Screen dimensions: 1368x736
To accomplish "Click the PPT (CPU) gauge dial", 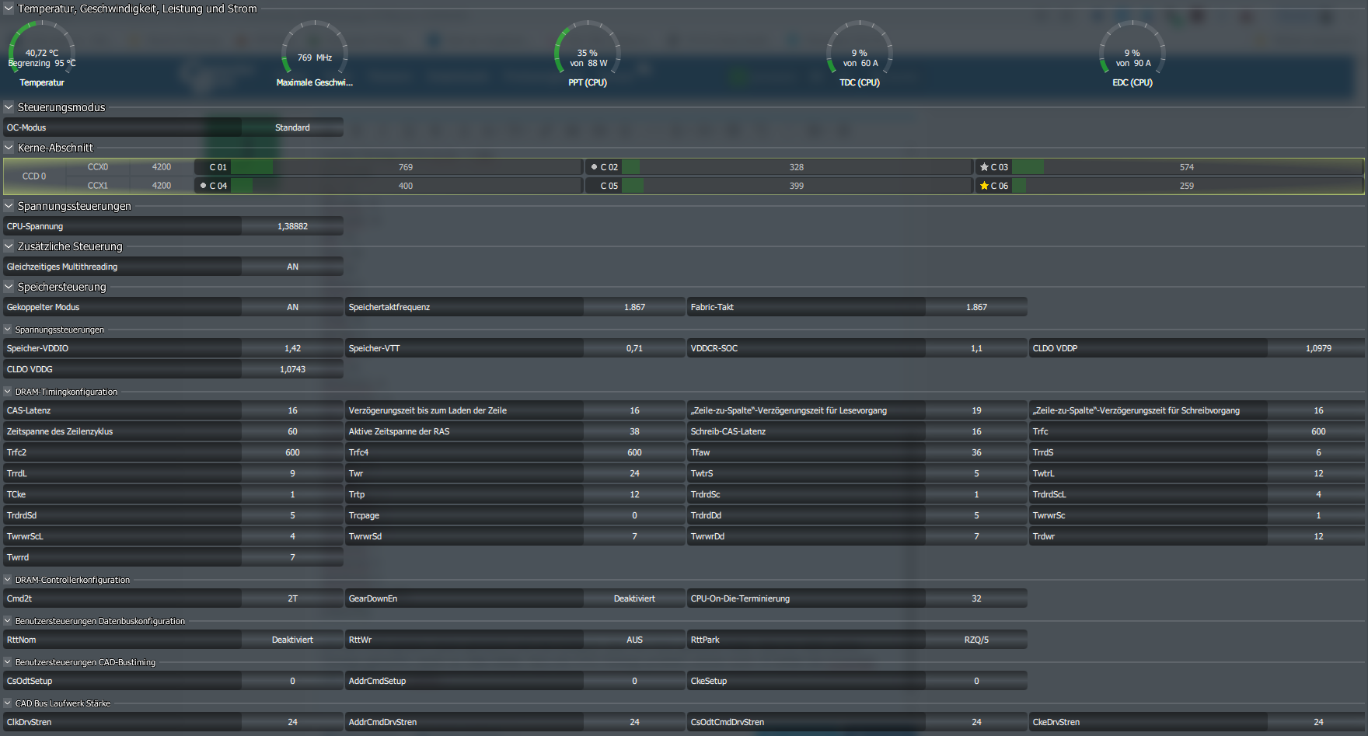I will coord(588,47).
